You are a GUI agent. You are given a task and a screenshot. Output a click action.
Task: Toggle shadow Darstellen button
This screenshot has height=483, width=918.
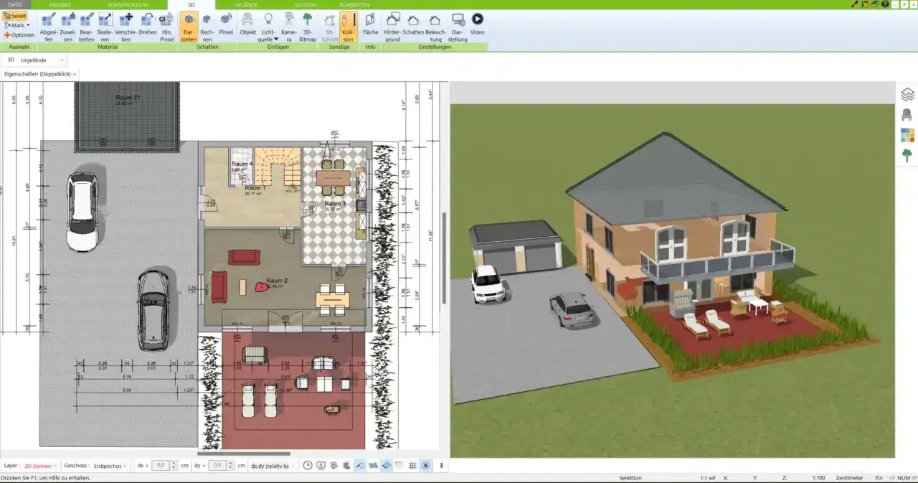click(x=189, y=27)
